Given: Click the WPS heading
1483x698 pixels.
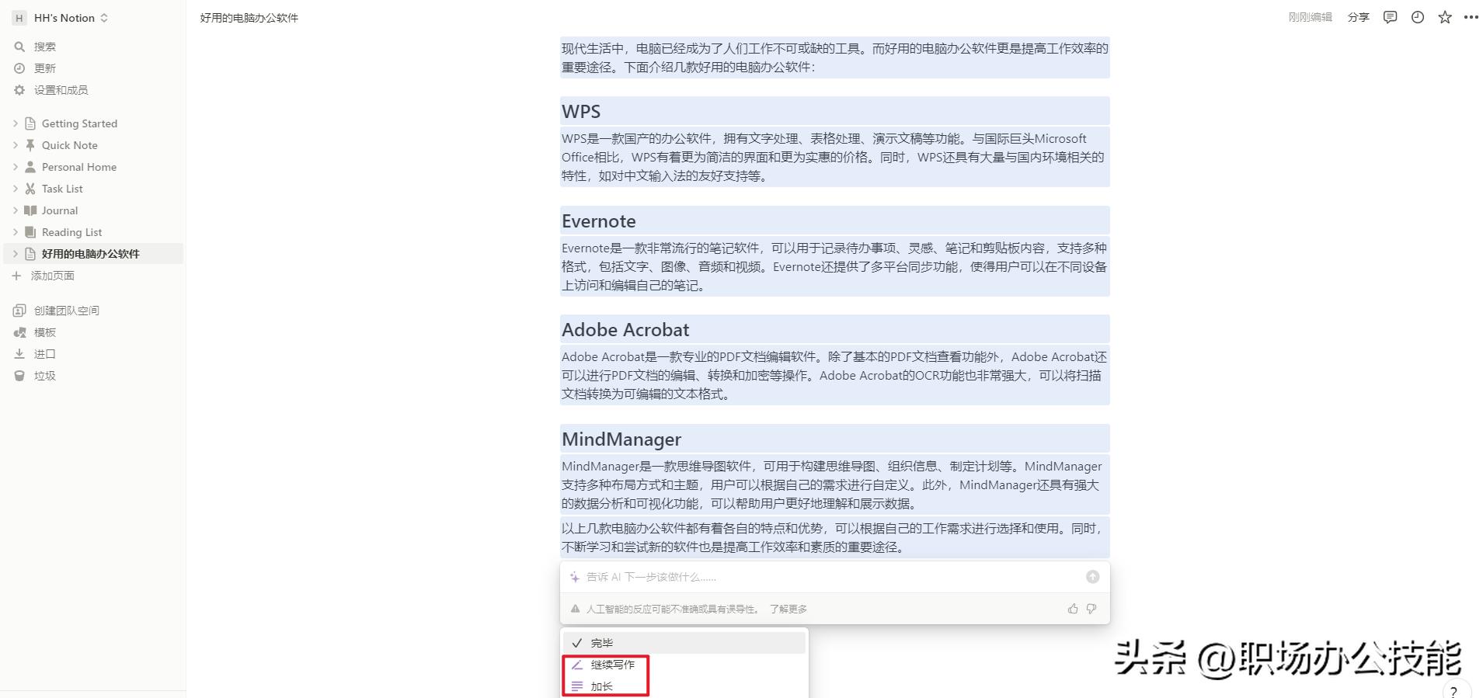Looking at the screenshot, I should click(581, 112).
